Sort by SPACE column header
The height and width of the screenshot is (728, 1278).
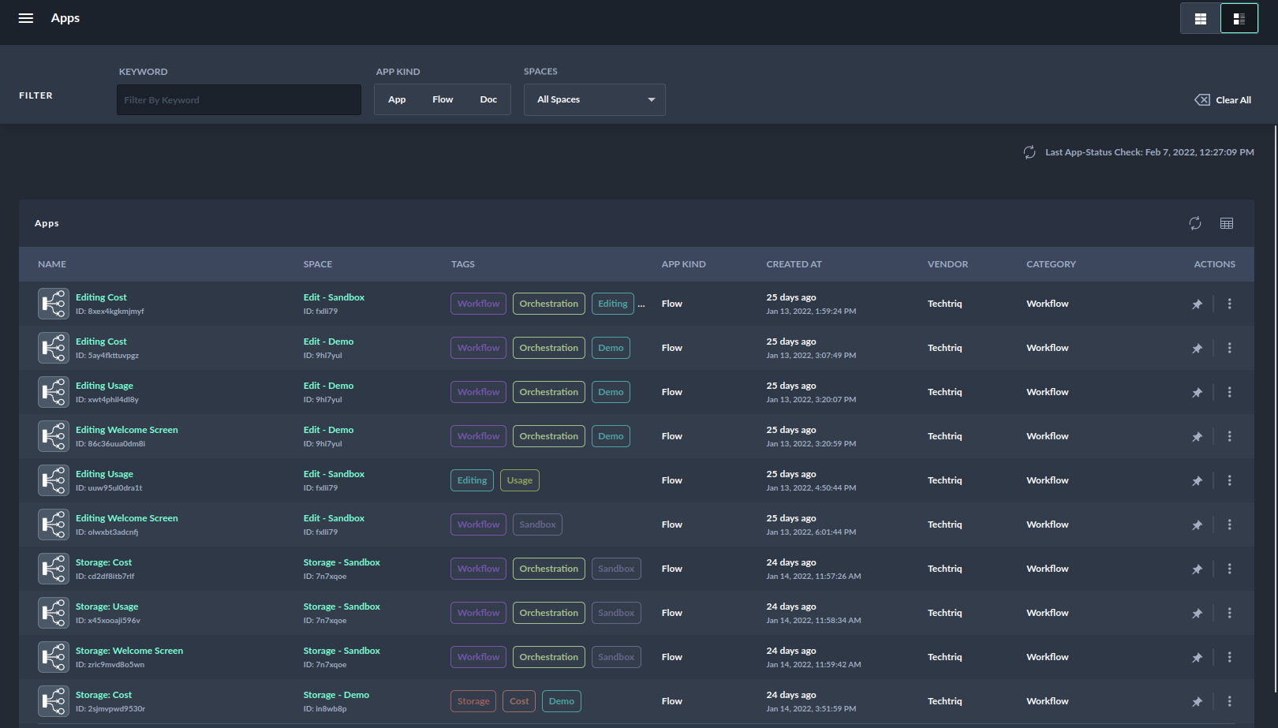pos(318,264)
